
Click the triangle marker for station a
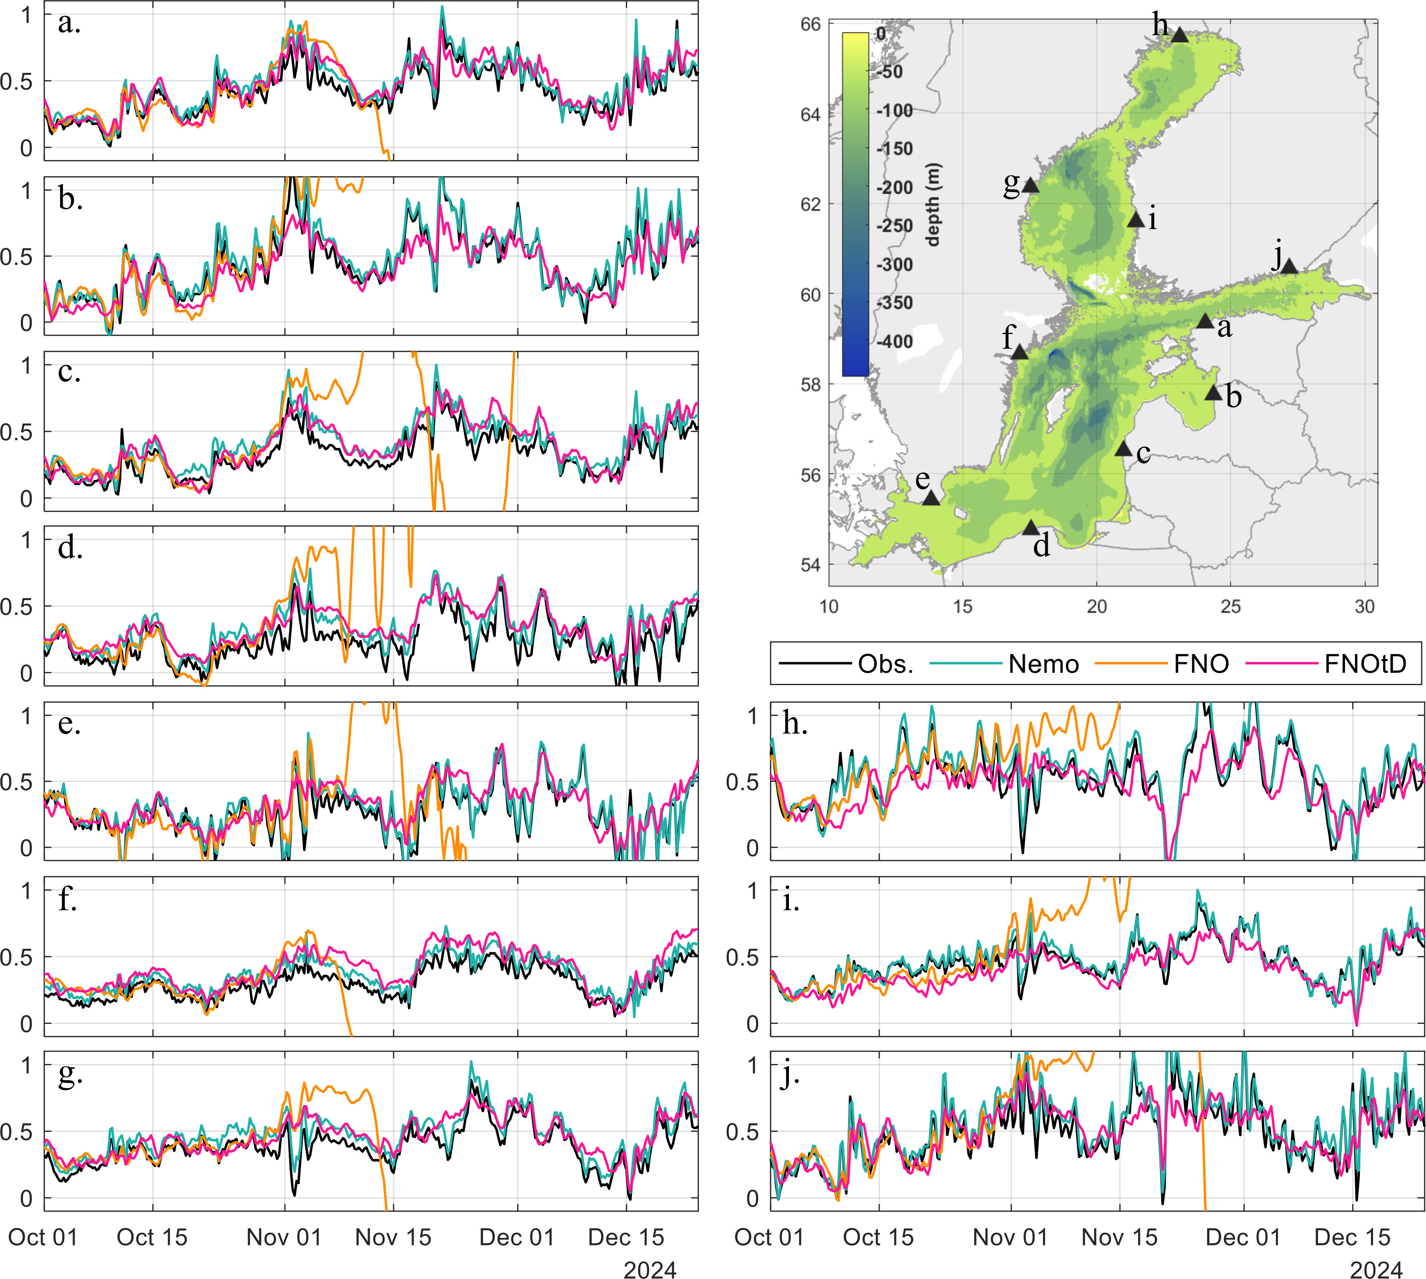pos(1205,323)
